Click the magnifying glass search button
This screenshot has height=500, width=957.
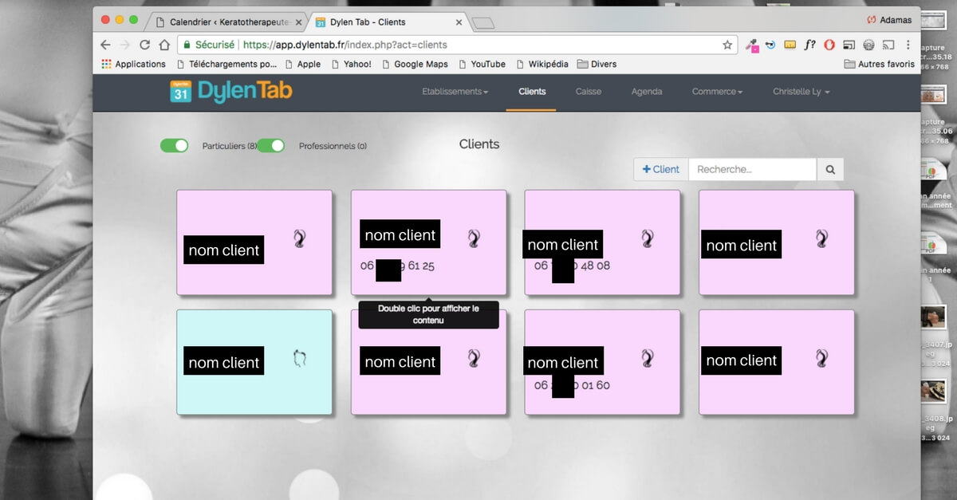pyautogui.click(x=830, y=169)
